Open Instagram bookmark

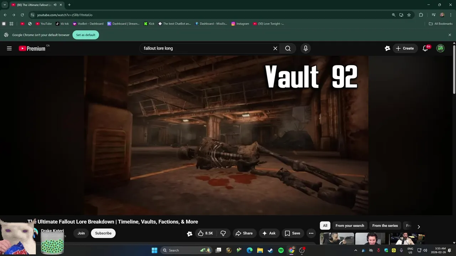(x=240, y=24)
